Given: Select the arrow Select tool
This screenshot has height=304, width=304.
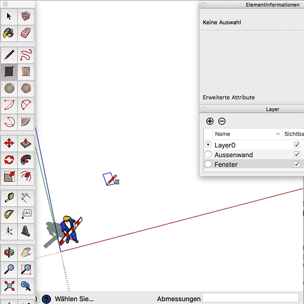Looking at the screenshot, I should click(x=9, y=17).
